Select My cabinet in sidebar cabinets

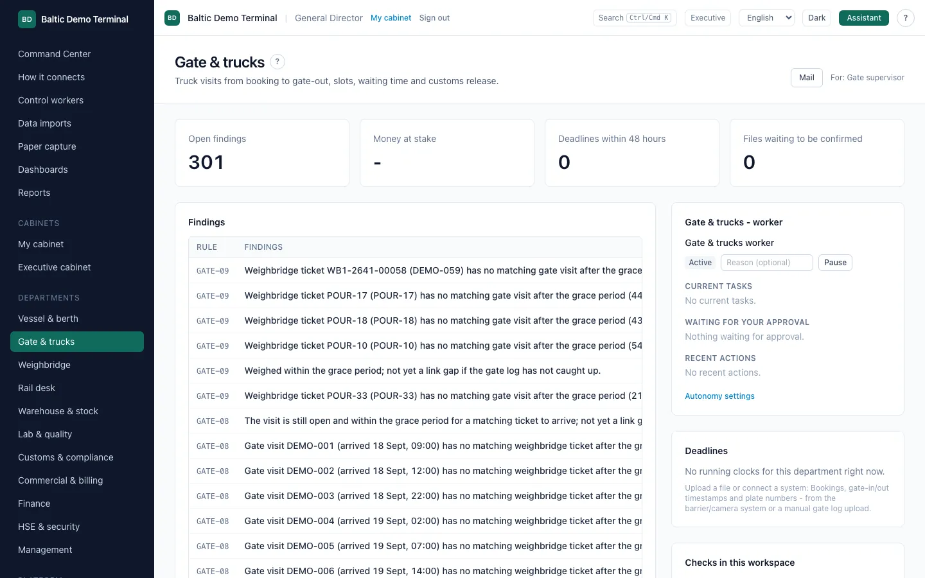click(x=77, y=244)
